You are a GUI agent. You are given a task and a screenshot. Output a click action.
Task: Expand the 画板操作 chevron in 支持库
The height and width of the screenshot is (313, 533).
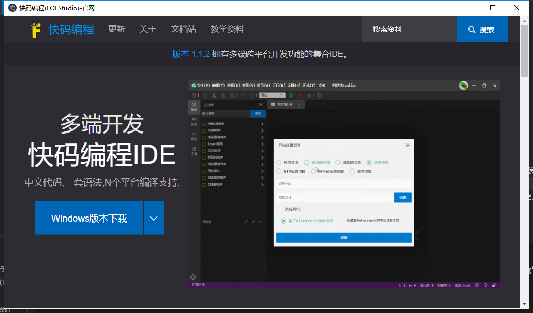pyautogui.click(x=262, y=171)
